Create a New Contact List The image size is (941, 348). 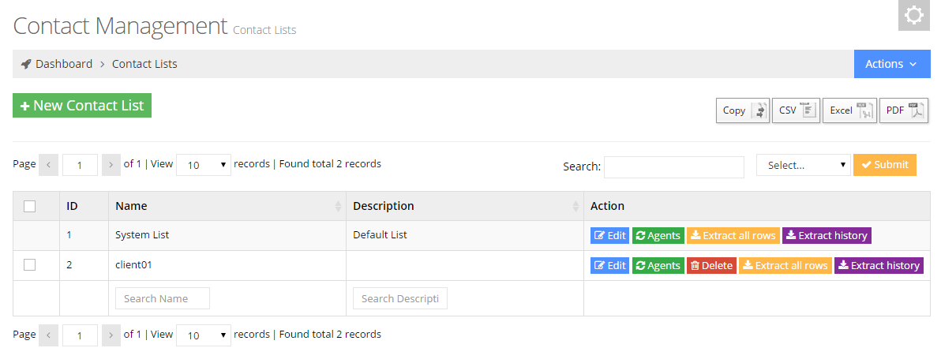(82, 106)
